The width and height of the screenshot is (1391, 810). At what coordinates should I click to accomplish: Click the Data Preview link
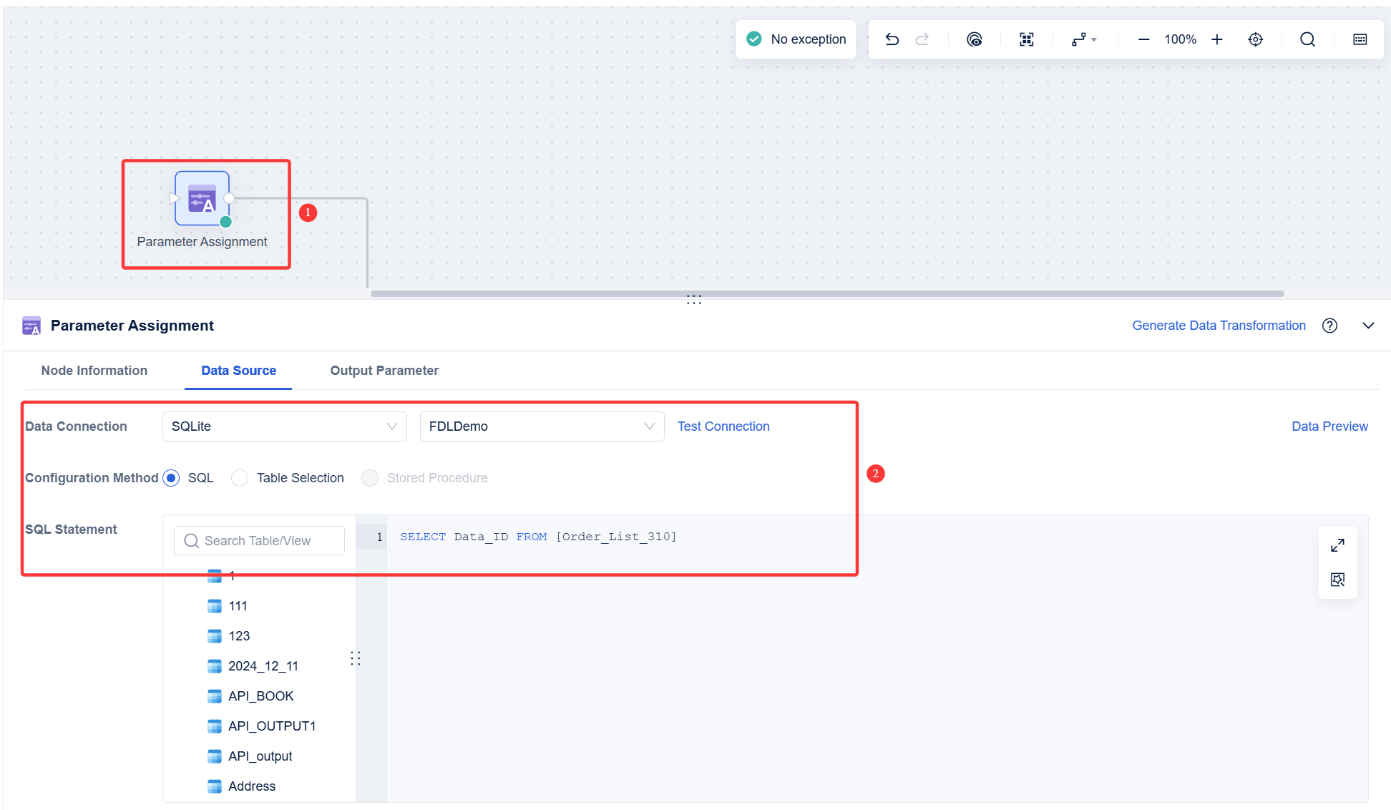pos(1329,426)
